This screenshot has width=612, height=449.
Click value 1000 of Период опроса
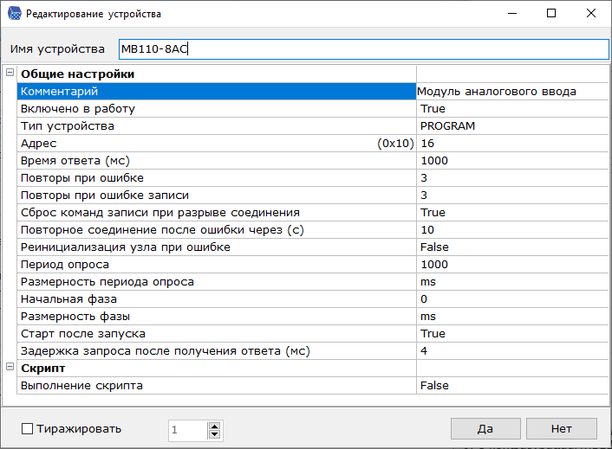click(512, 265)
